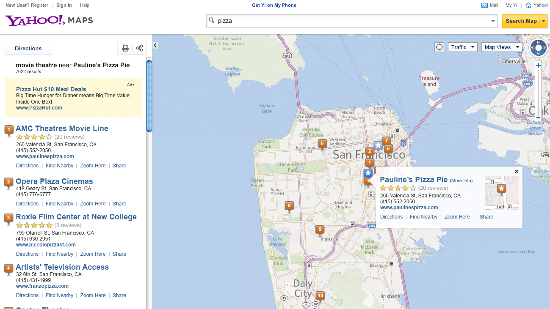Open AMC Theatres Movie Line result
Viewport: 550px width, 309px height.
62,129
